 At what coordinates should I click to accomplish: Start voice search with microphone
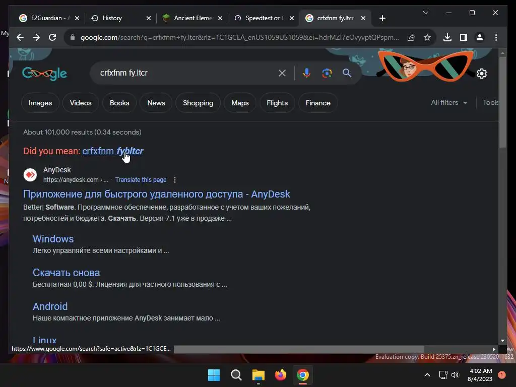click(x=307, y=73)
